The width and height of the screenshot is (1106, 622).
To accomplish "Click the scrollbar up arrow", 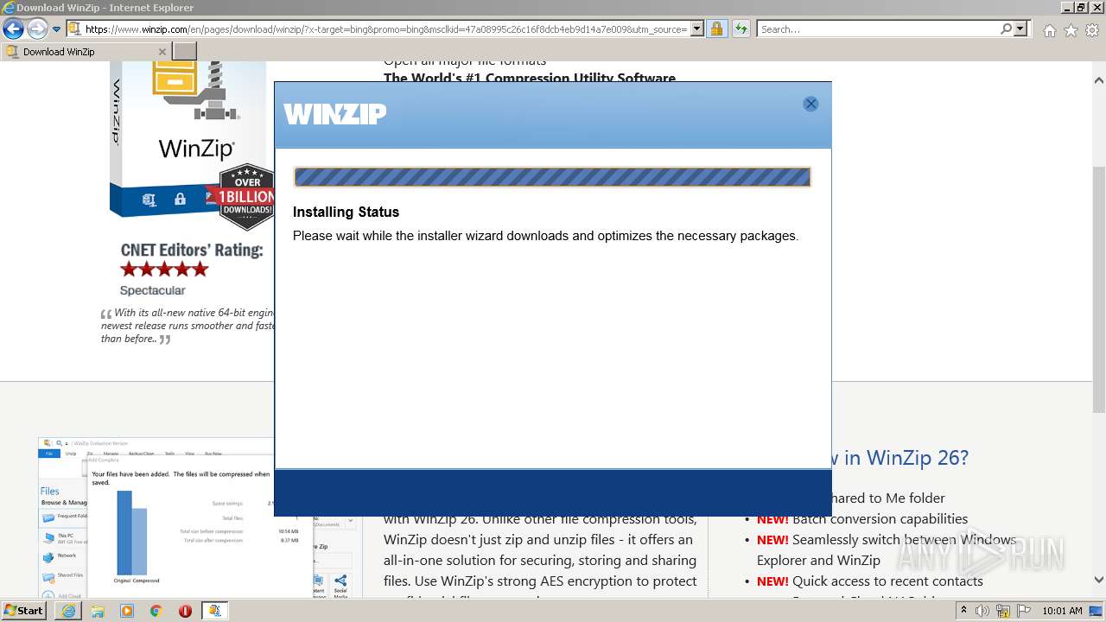I will click(x=1099, y=79).
